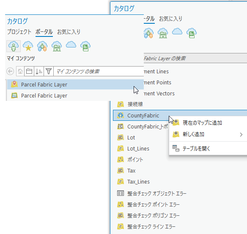Switch to お気に入り tab in left catalog

coord(69,32)
